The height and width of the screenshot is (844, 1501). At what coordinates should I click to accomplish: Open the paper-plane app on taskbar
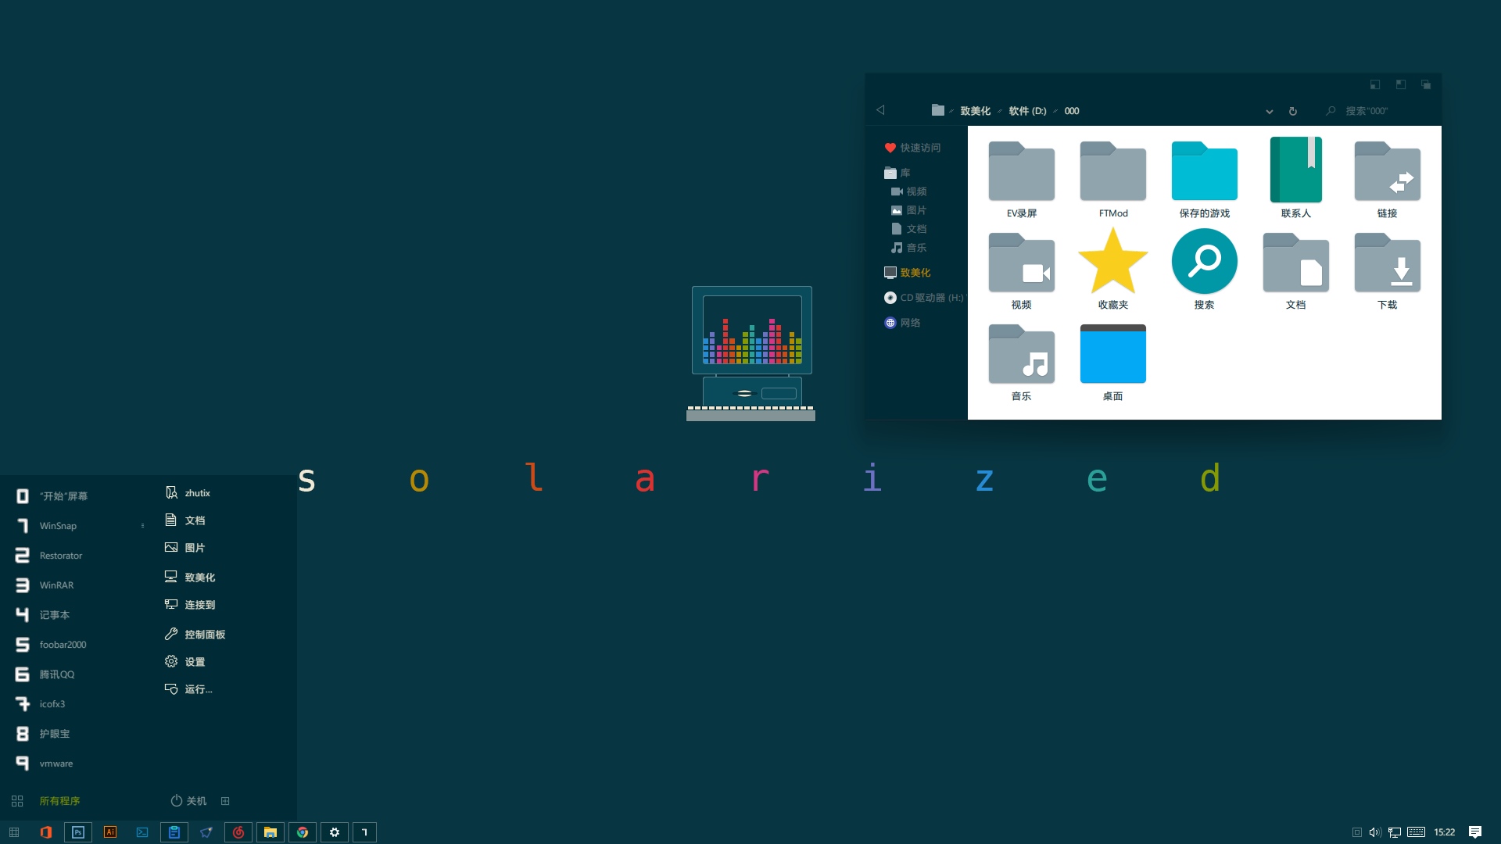tap(206, 832)
